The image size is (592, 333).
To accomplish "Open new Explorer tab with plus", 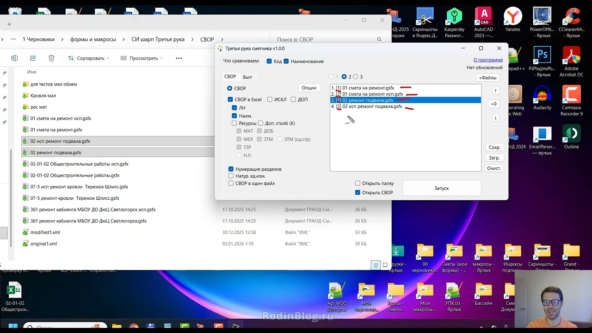I will coord(9,24).
